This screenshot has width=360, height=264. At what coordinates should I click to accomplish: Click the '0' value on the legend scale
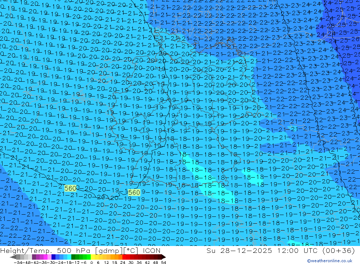(91, 263)
